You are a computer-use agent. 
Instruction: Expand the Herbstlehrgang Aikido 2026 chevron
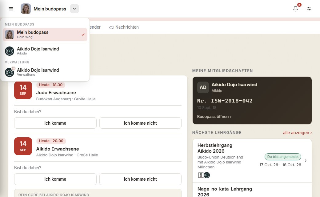306,161
